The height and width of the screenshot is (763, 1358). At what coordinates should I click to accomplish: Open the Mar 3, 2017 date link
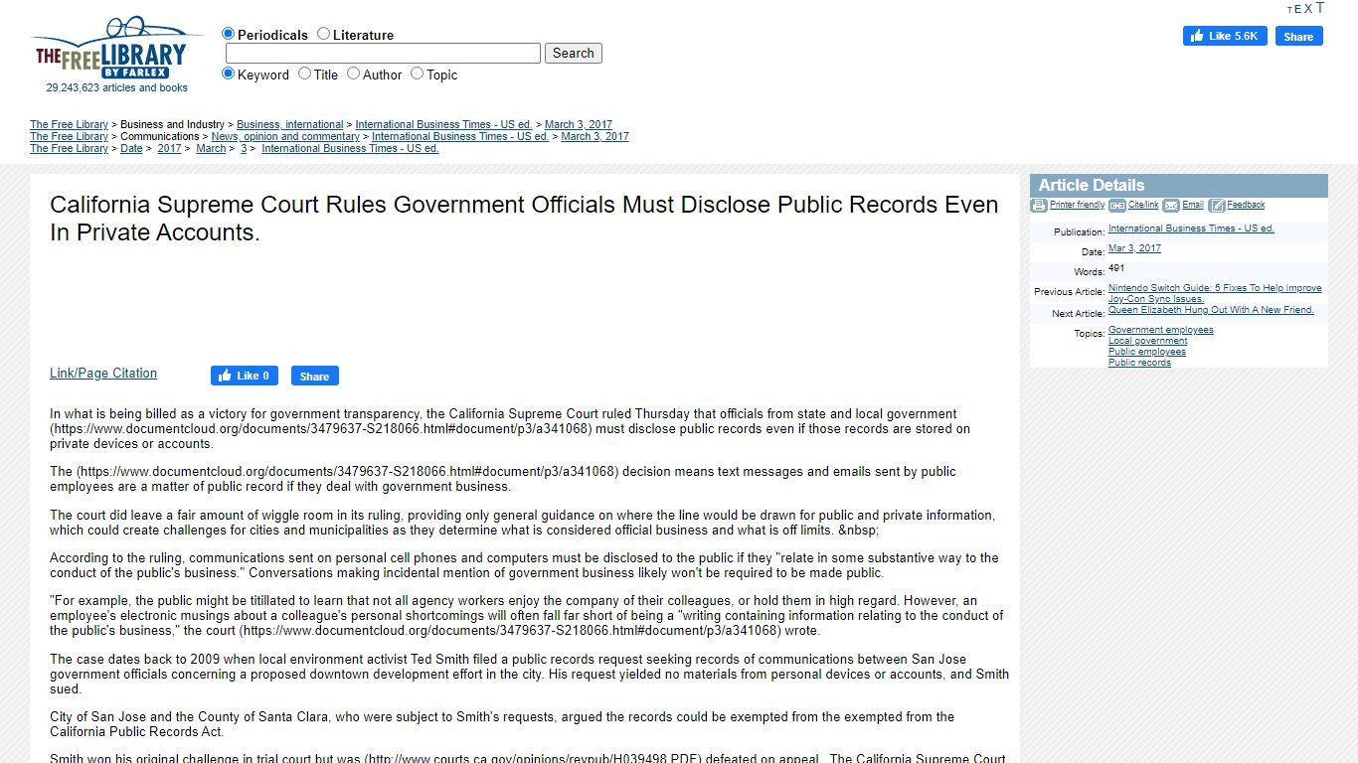[1134, 248]
